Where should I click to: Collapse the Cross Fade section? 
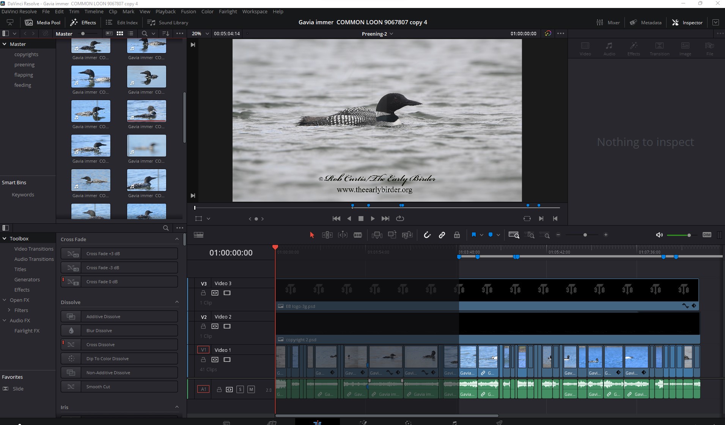coord(177,239)
